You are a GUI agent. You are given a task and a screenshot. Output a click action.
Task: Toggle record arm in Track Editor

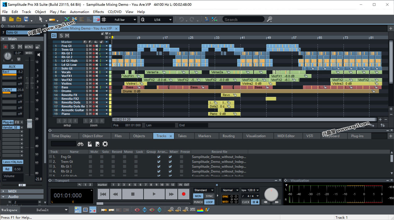click(x=5, y=47)
